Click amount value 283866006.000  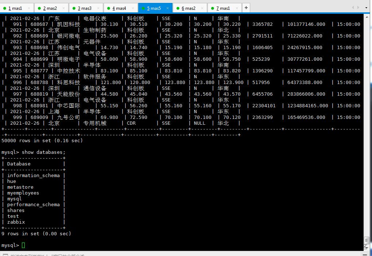click(306, 94)
